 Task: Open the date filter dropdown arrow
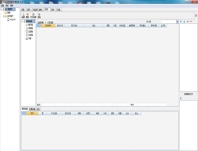45,22
